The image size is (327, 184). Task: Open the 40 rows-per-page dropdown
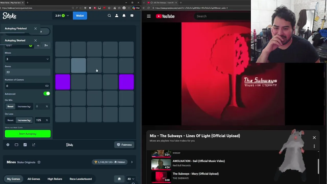point(131,179)
